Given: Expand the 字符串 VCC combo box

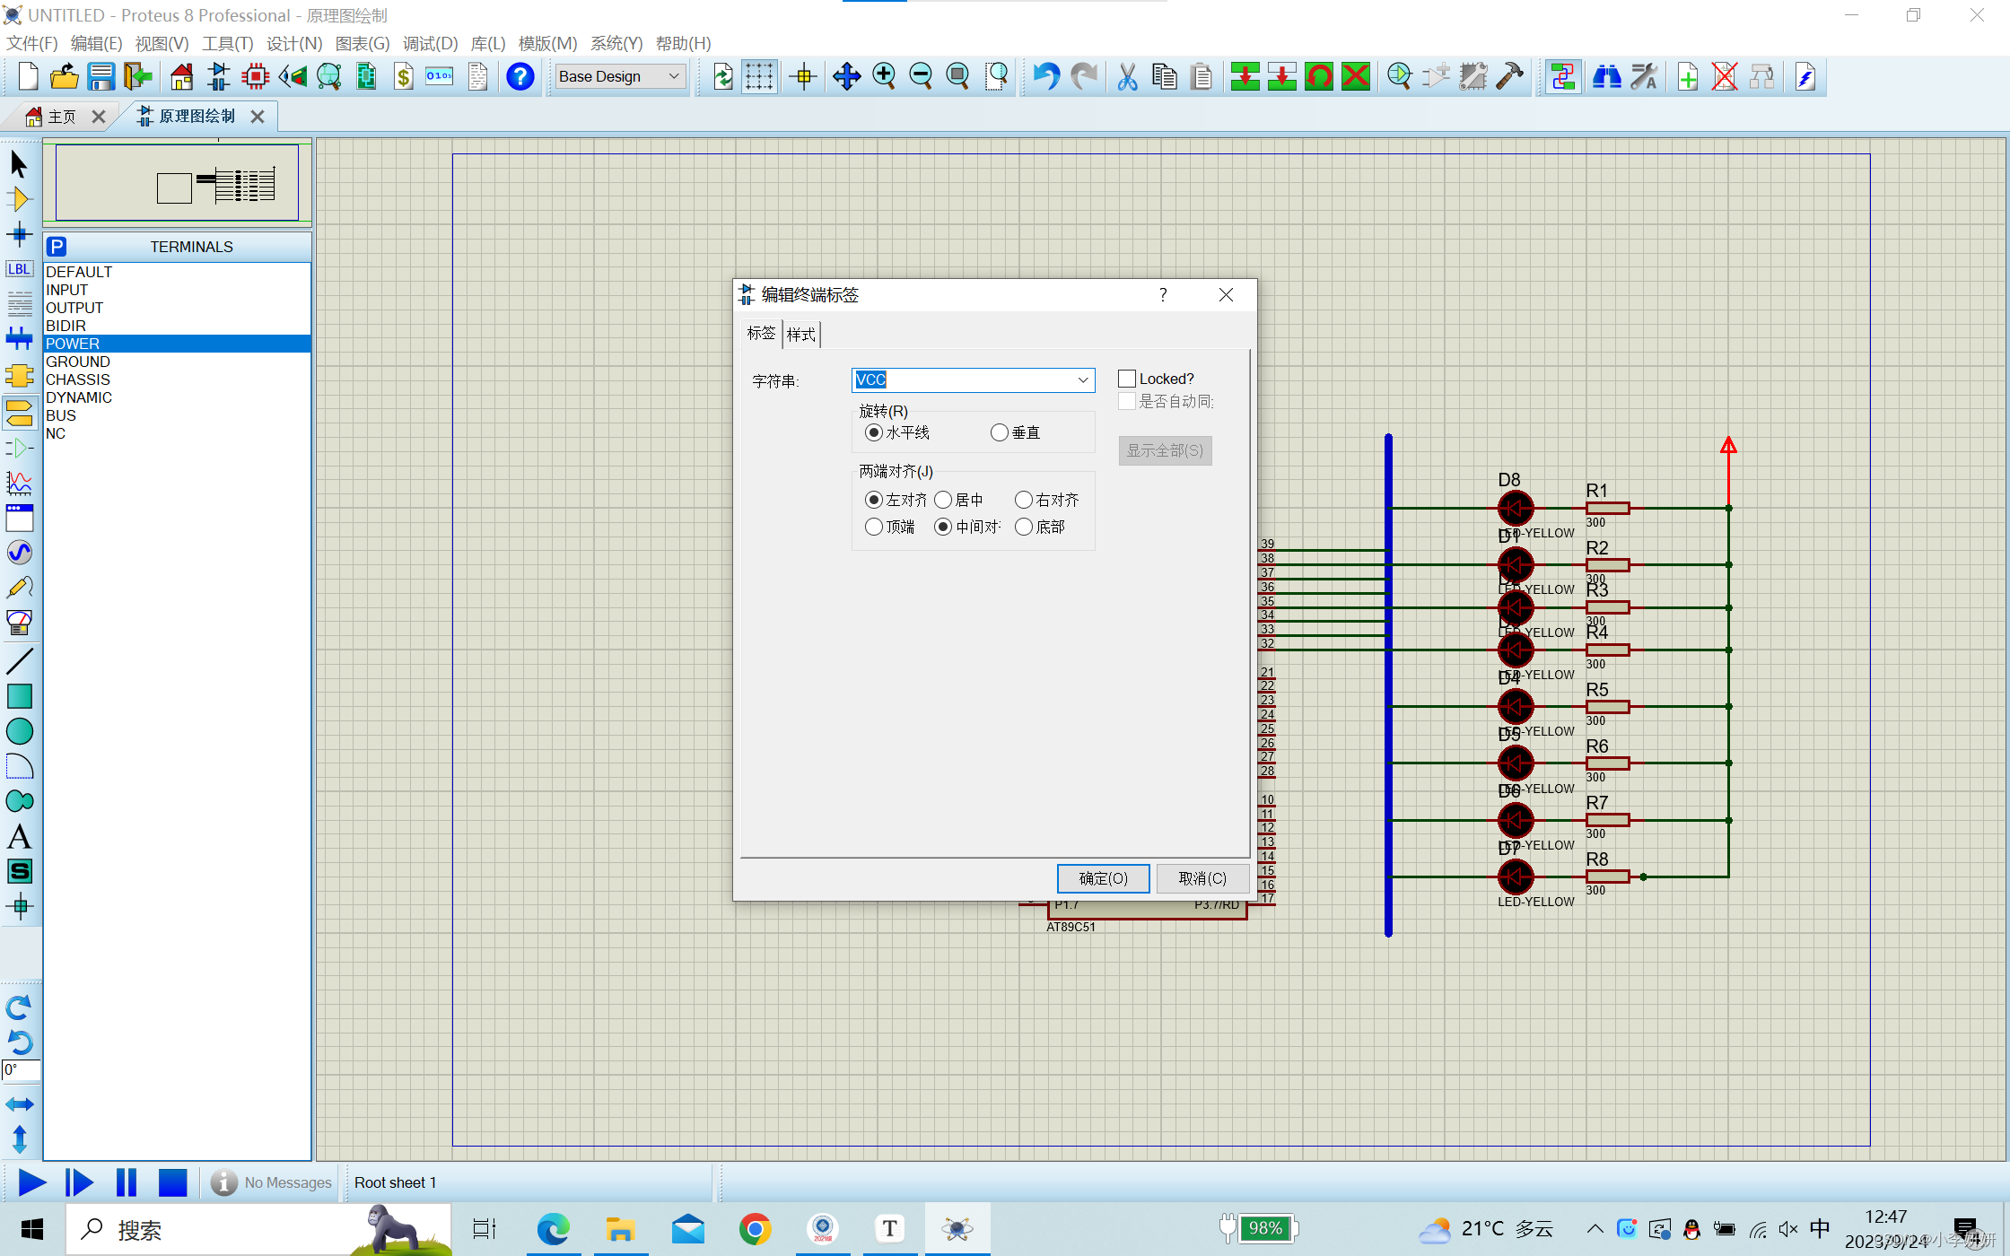Looking at the screenshot, I should tap(1083, 380).
